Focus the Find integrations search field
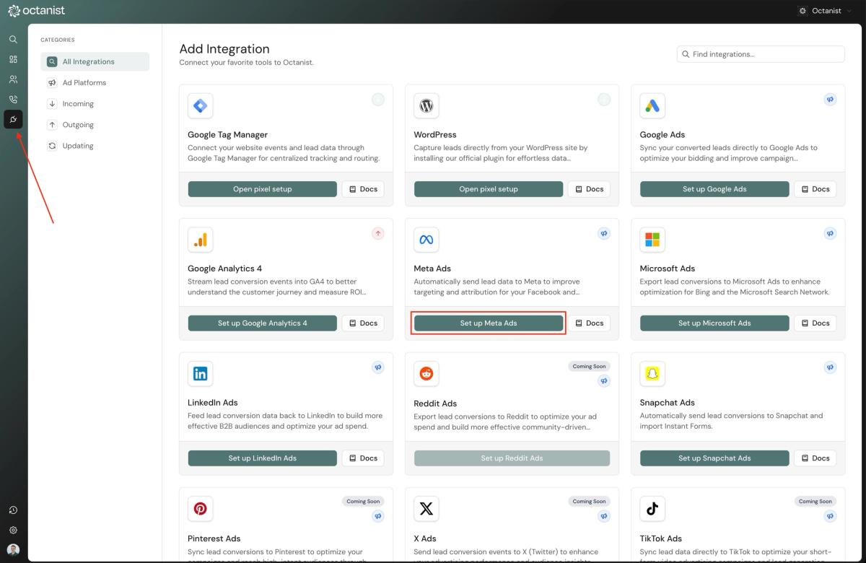Image resolution: width=866 pixels, height=563 pixels. pos(761,54)
